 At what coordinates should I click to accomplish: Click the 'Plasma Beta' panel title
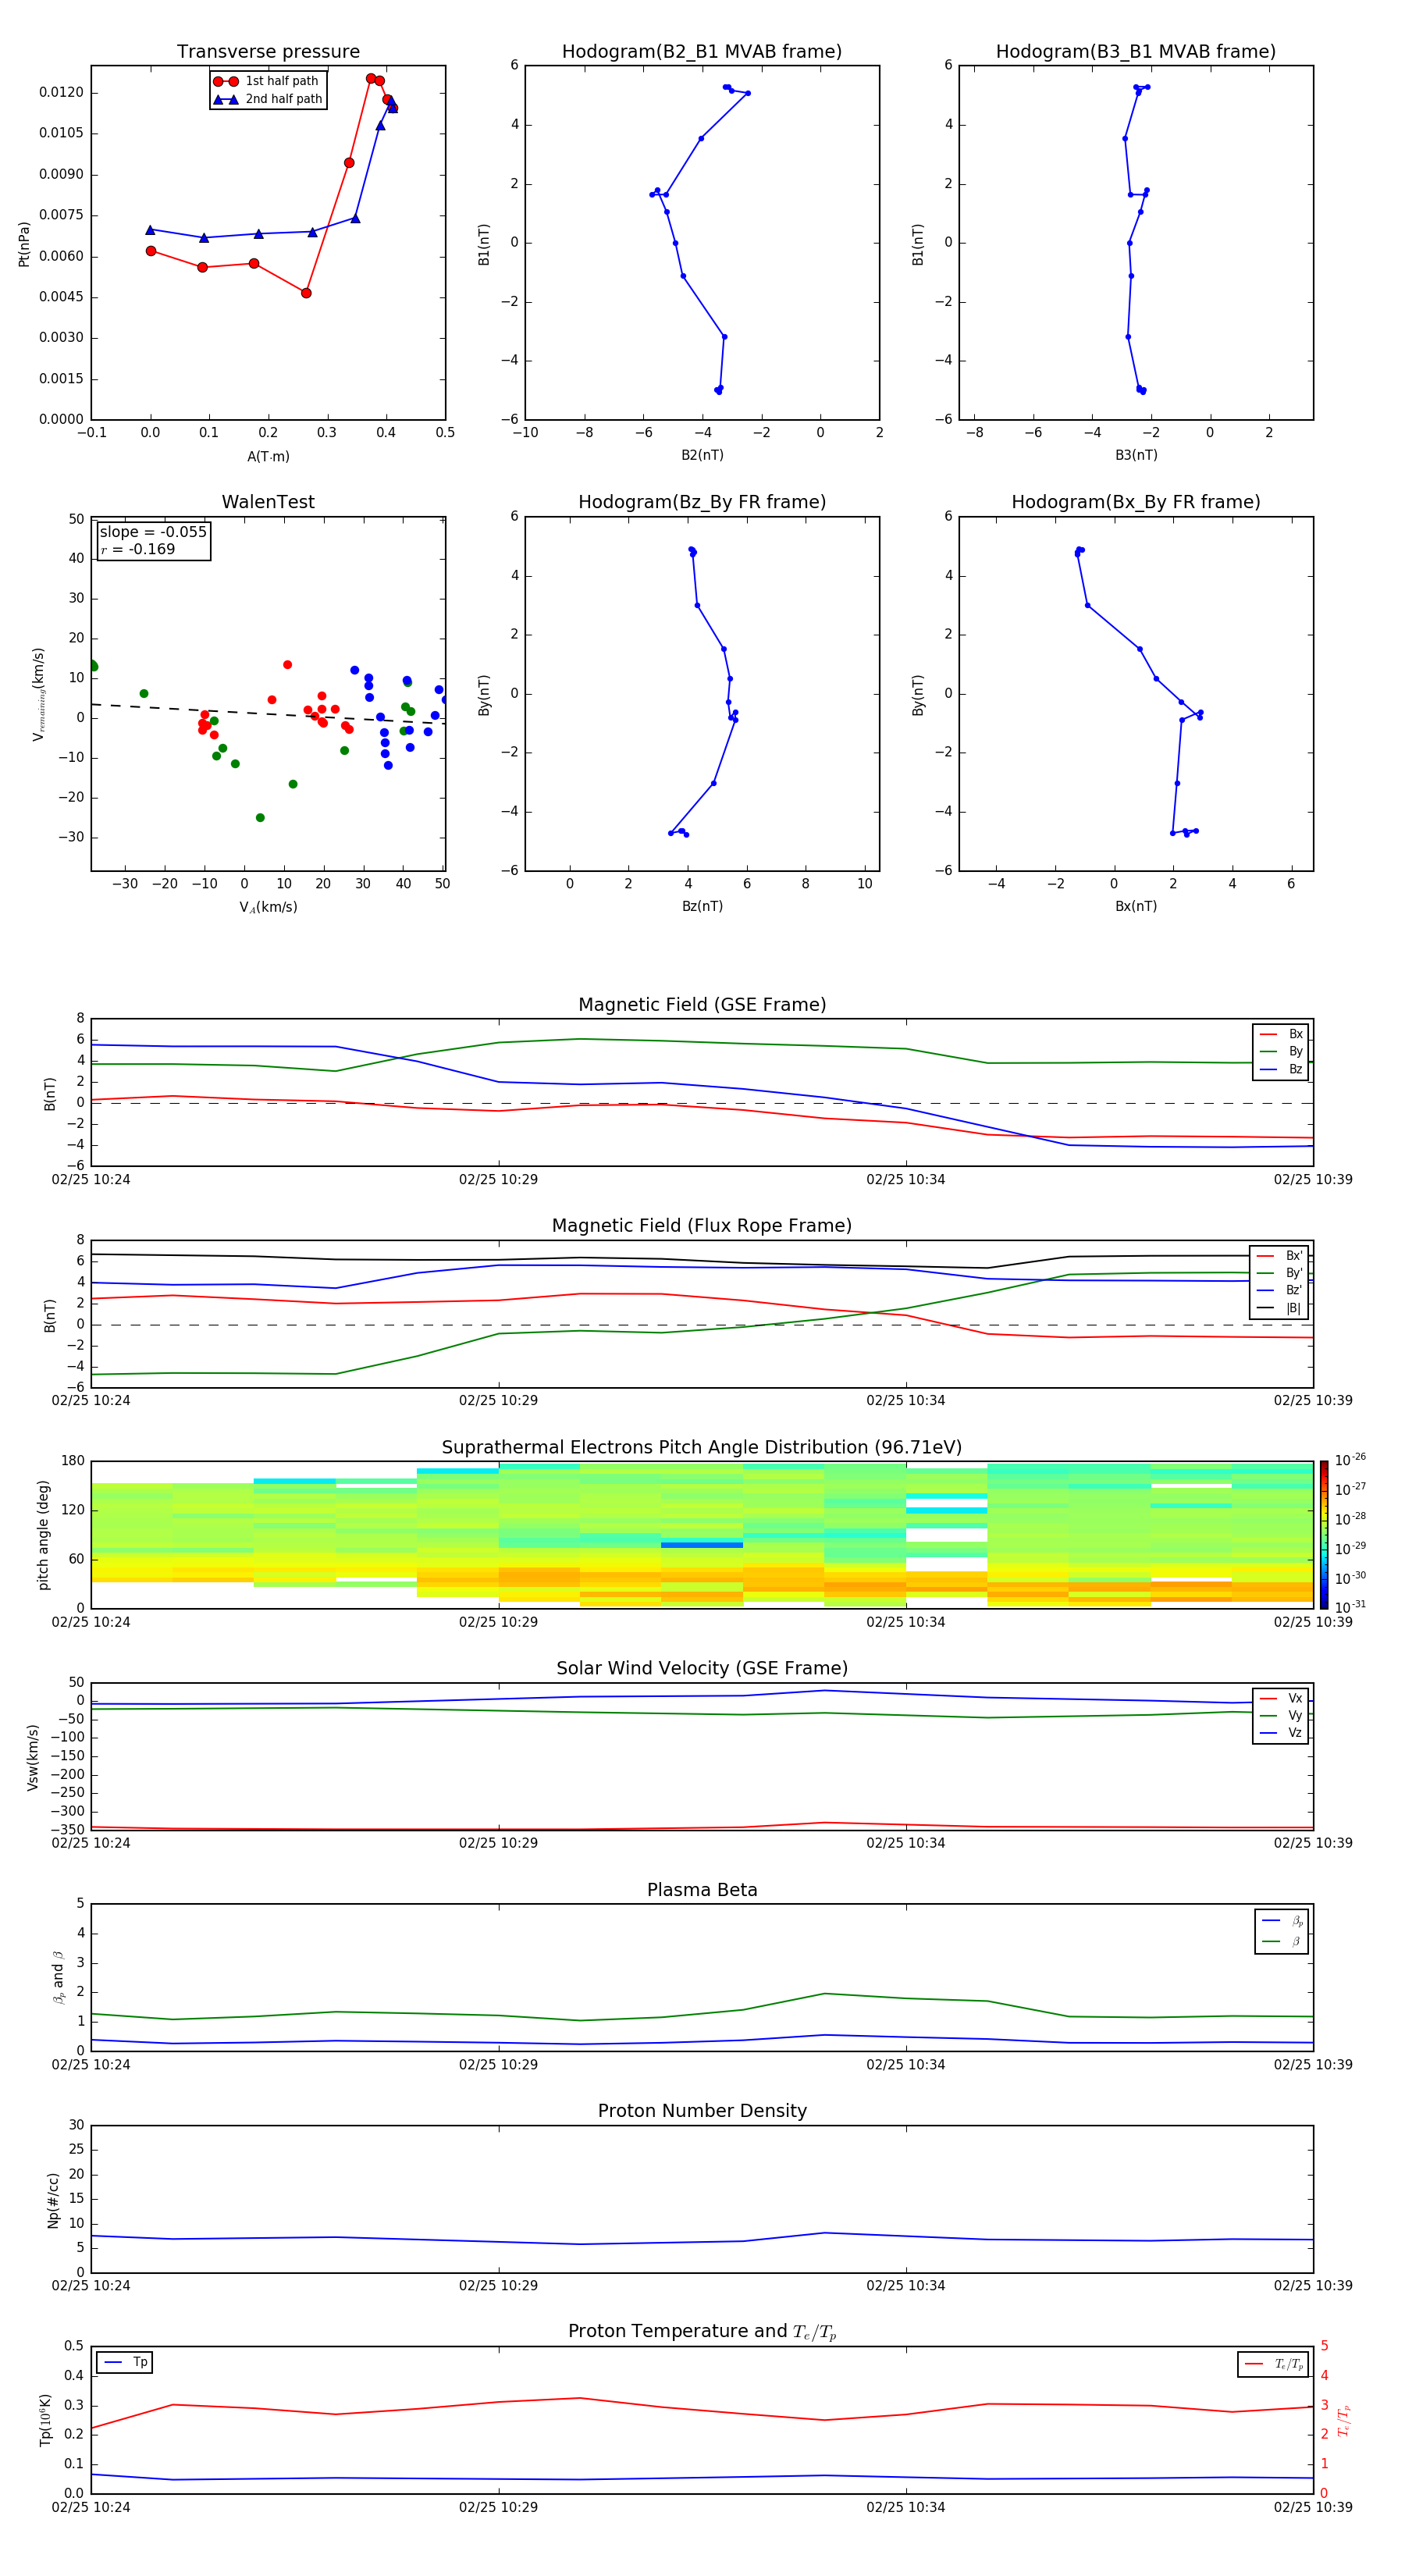coord(702,1890)
